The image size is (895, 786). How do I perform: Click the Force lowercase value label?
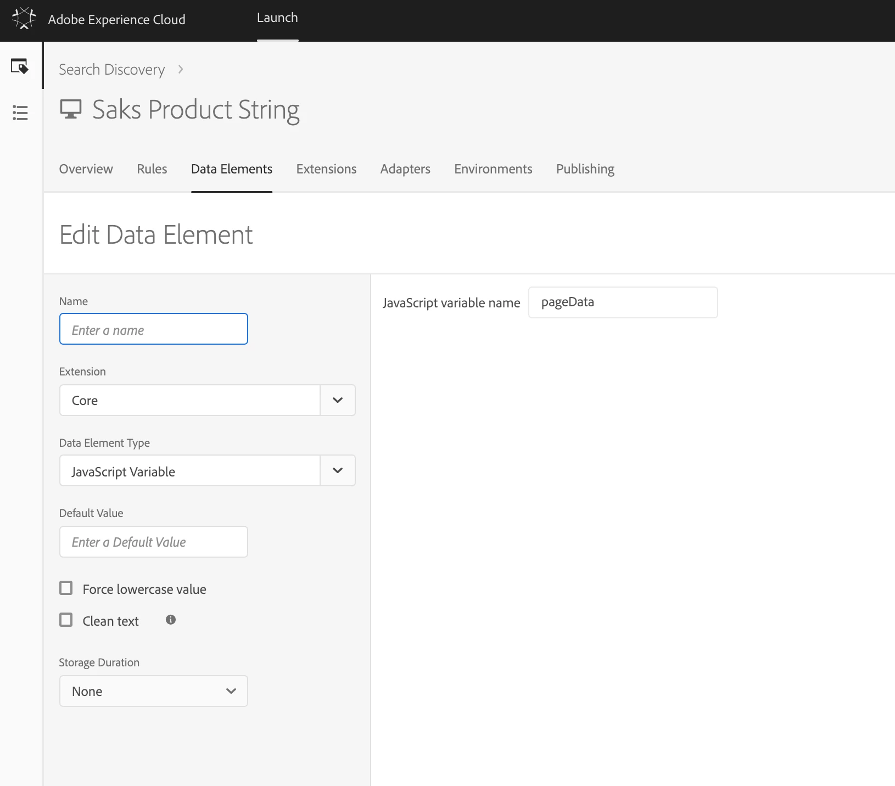[x=144, y=589]
